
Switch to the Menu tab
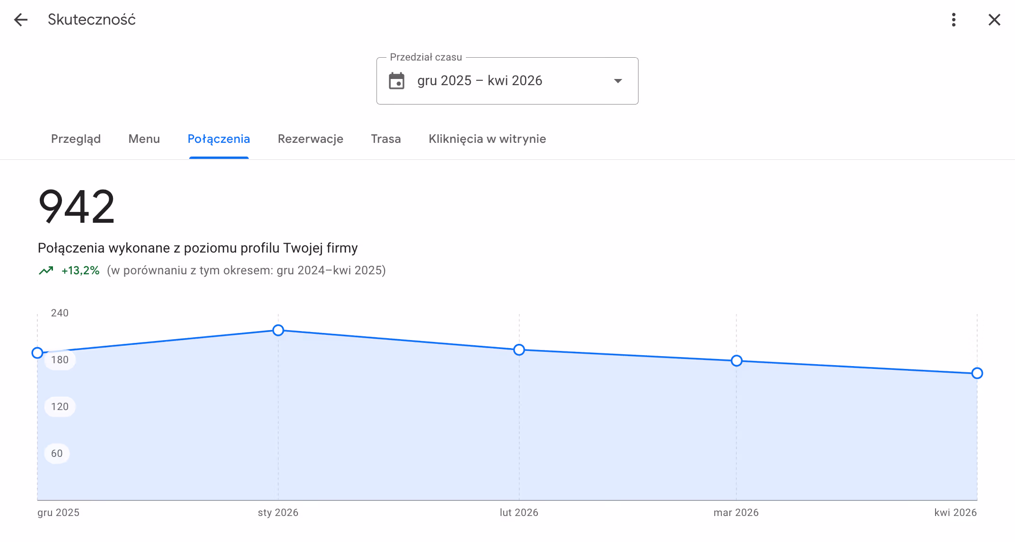pyautogui.click(x=144, y=139)
